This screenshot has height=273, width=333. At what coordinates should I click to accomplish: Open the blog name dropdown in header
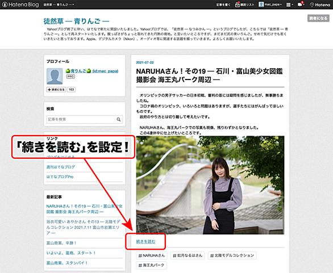[x=59, y=5]
